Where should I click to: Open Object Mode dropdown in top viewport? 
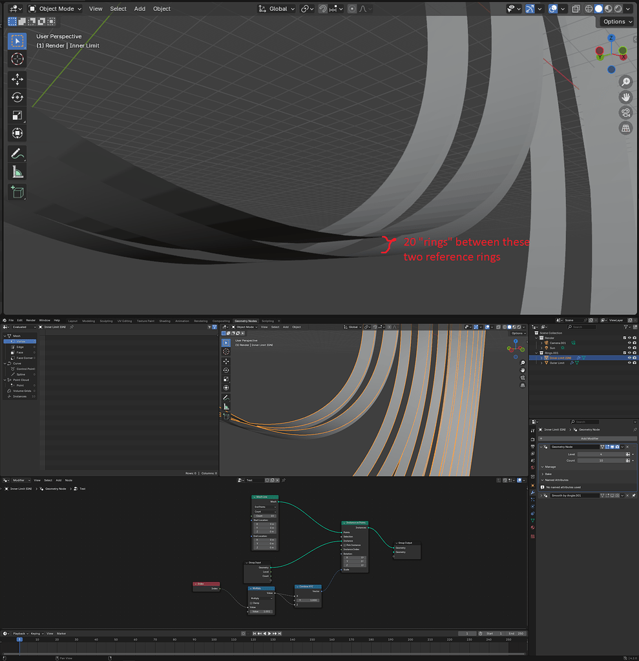click(x=55, y=9)
